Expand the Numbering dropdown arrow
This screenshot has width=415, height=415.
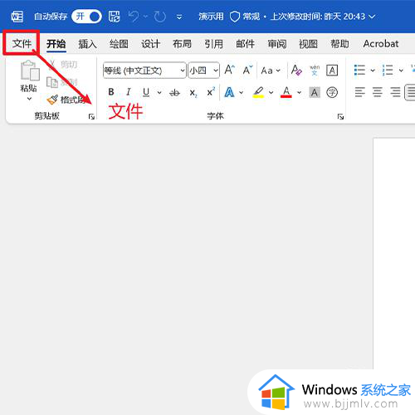[x=401, y=71]
